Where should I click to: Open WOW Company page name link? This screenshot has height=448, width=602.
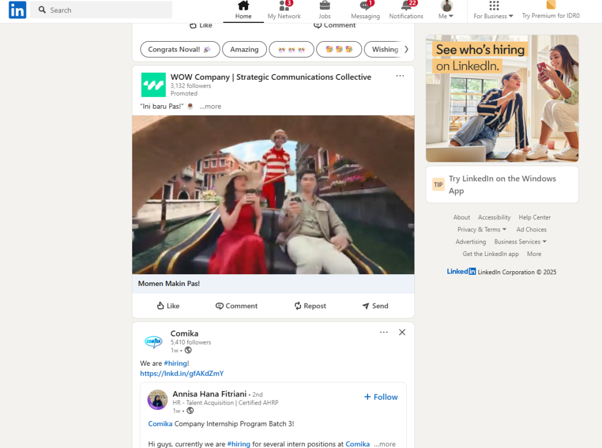(x=271, y=77)
